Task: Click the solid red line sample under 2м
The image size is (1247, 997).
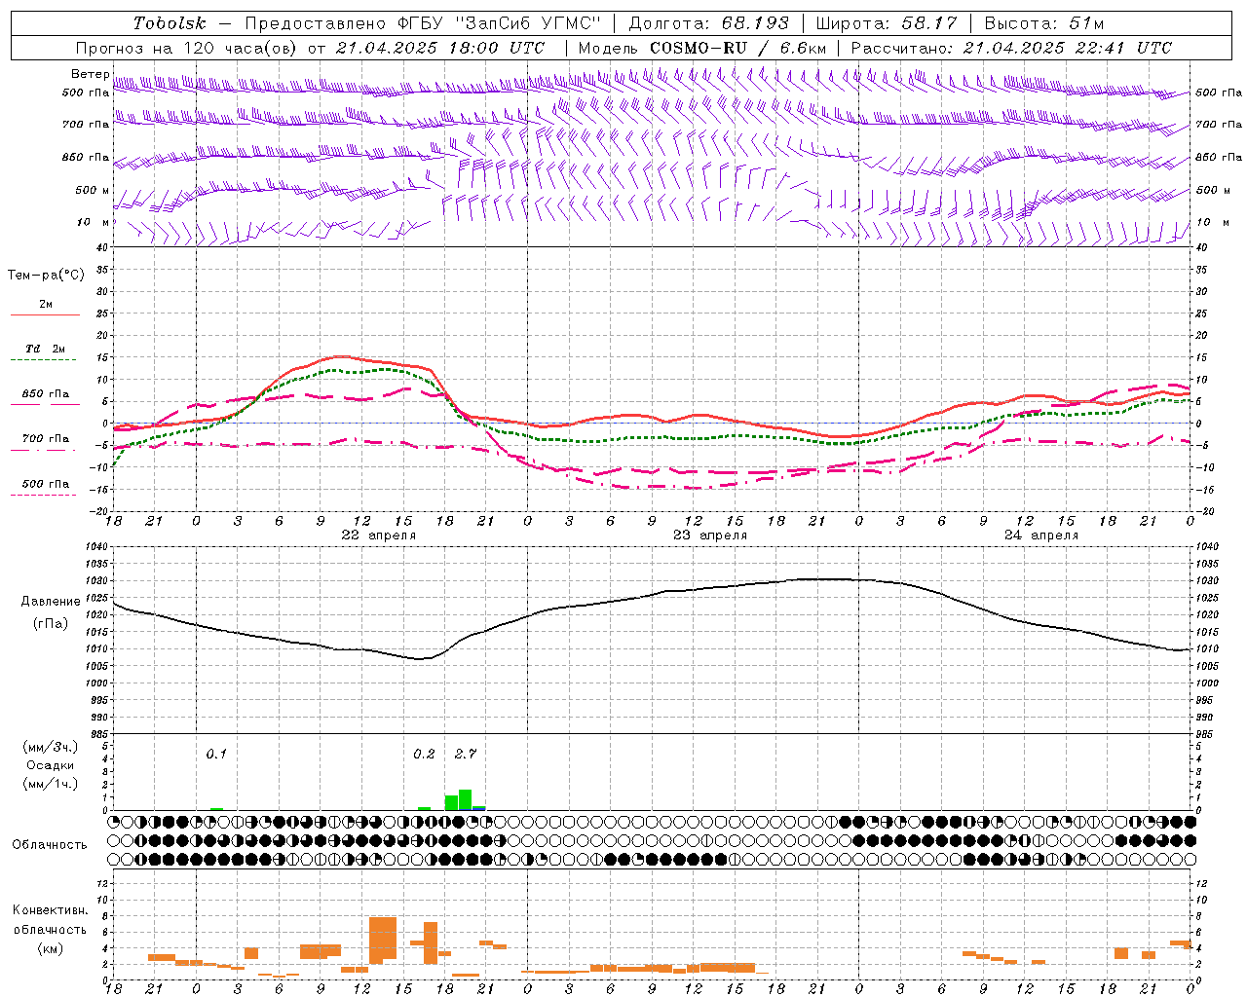Action: point(45,315)
